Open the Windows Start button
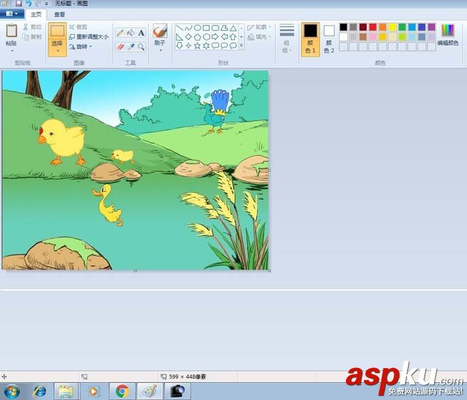The height and width of the screenshot is (400, 467). click(x=12, y=391)
